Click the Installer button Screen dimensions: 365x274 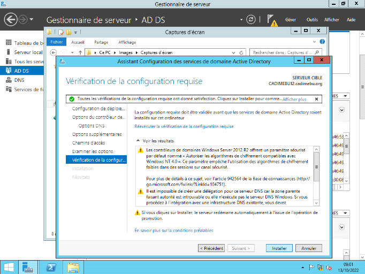pyautogui.click(x=279, y=248)
